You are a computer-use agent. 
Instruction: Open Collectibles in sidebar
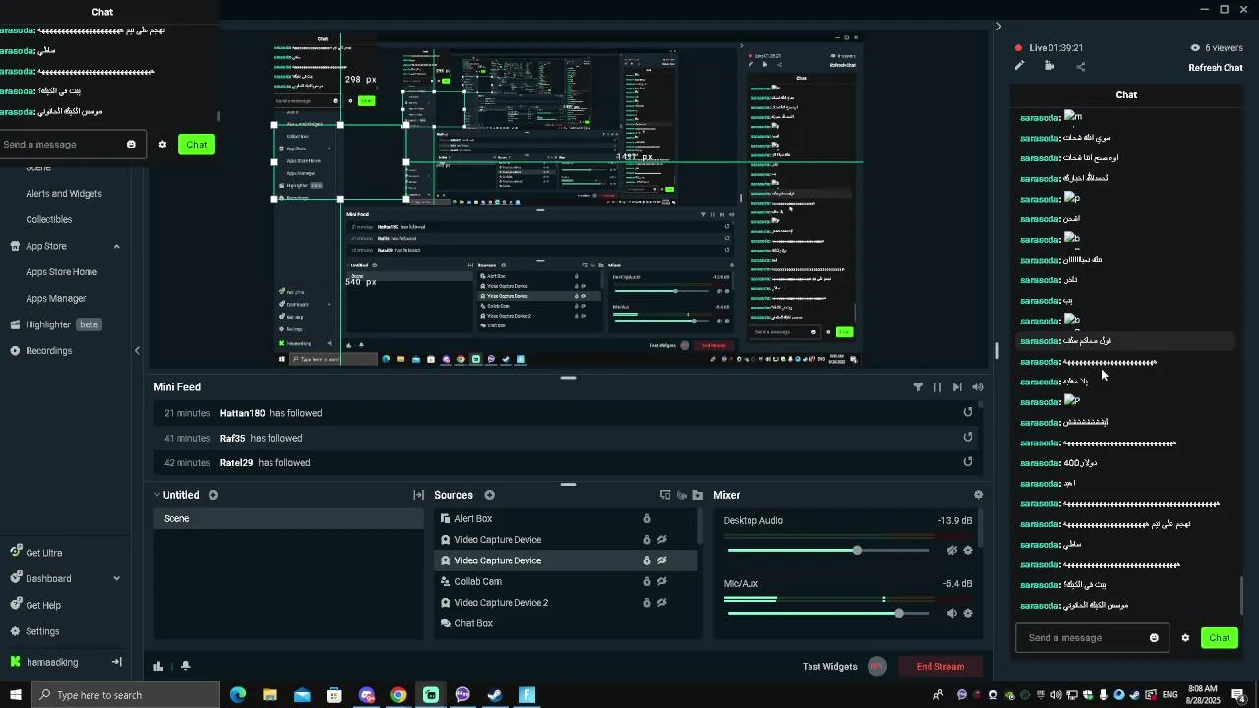click(x=49, y=219)
